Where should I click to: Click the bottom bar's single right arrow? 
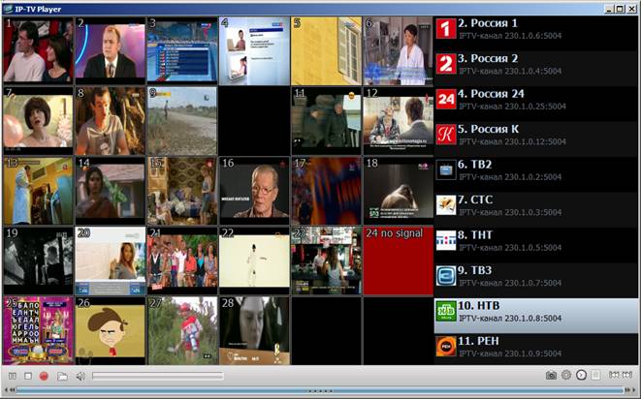point(634,390)
